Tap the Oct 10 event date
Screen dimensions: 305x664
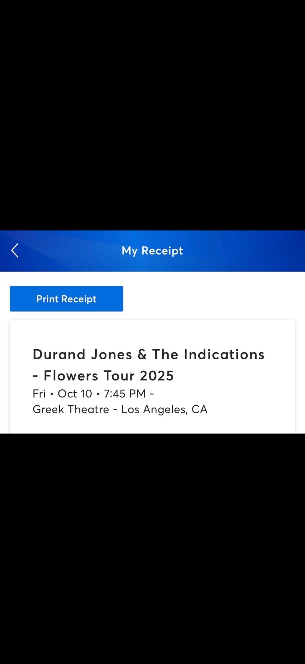pyautogui.click(x=75, y=394)
